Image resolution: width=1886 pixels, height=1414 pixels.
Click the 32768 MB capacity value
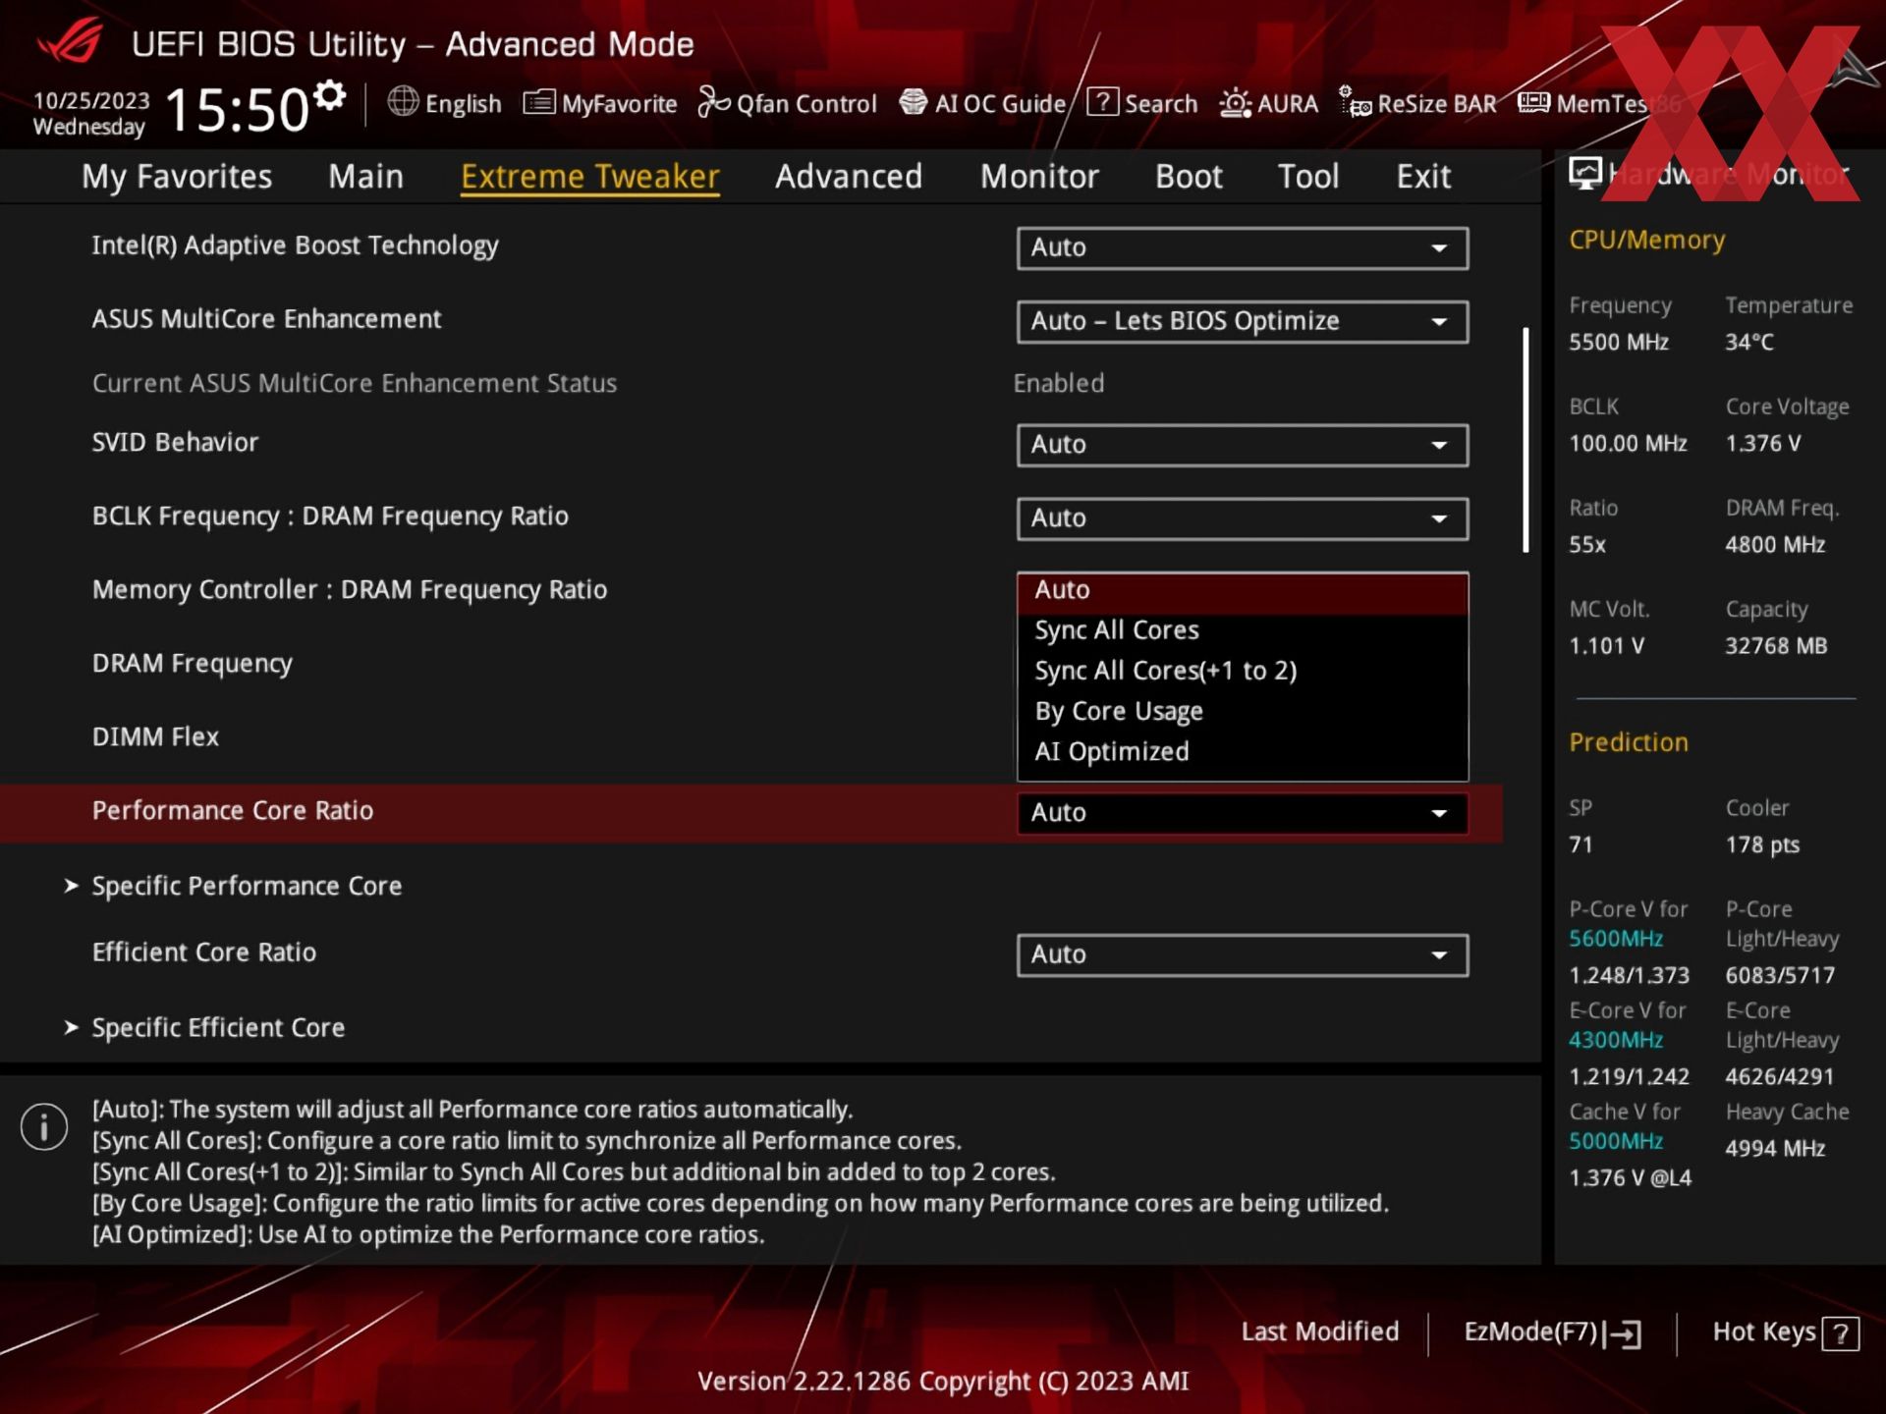pyautogui.click(x=1776, y=646)
